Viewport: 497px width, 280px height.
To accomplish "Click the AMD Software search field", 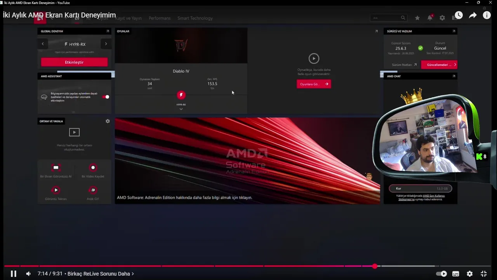I will click(388, 18).
